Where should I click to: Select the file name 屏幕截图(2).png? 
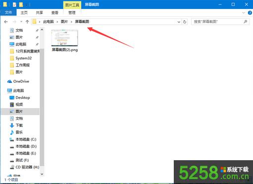point(65,50)
